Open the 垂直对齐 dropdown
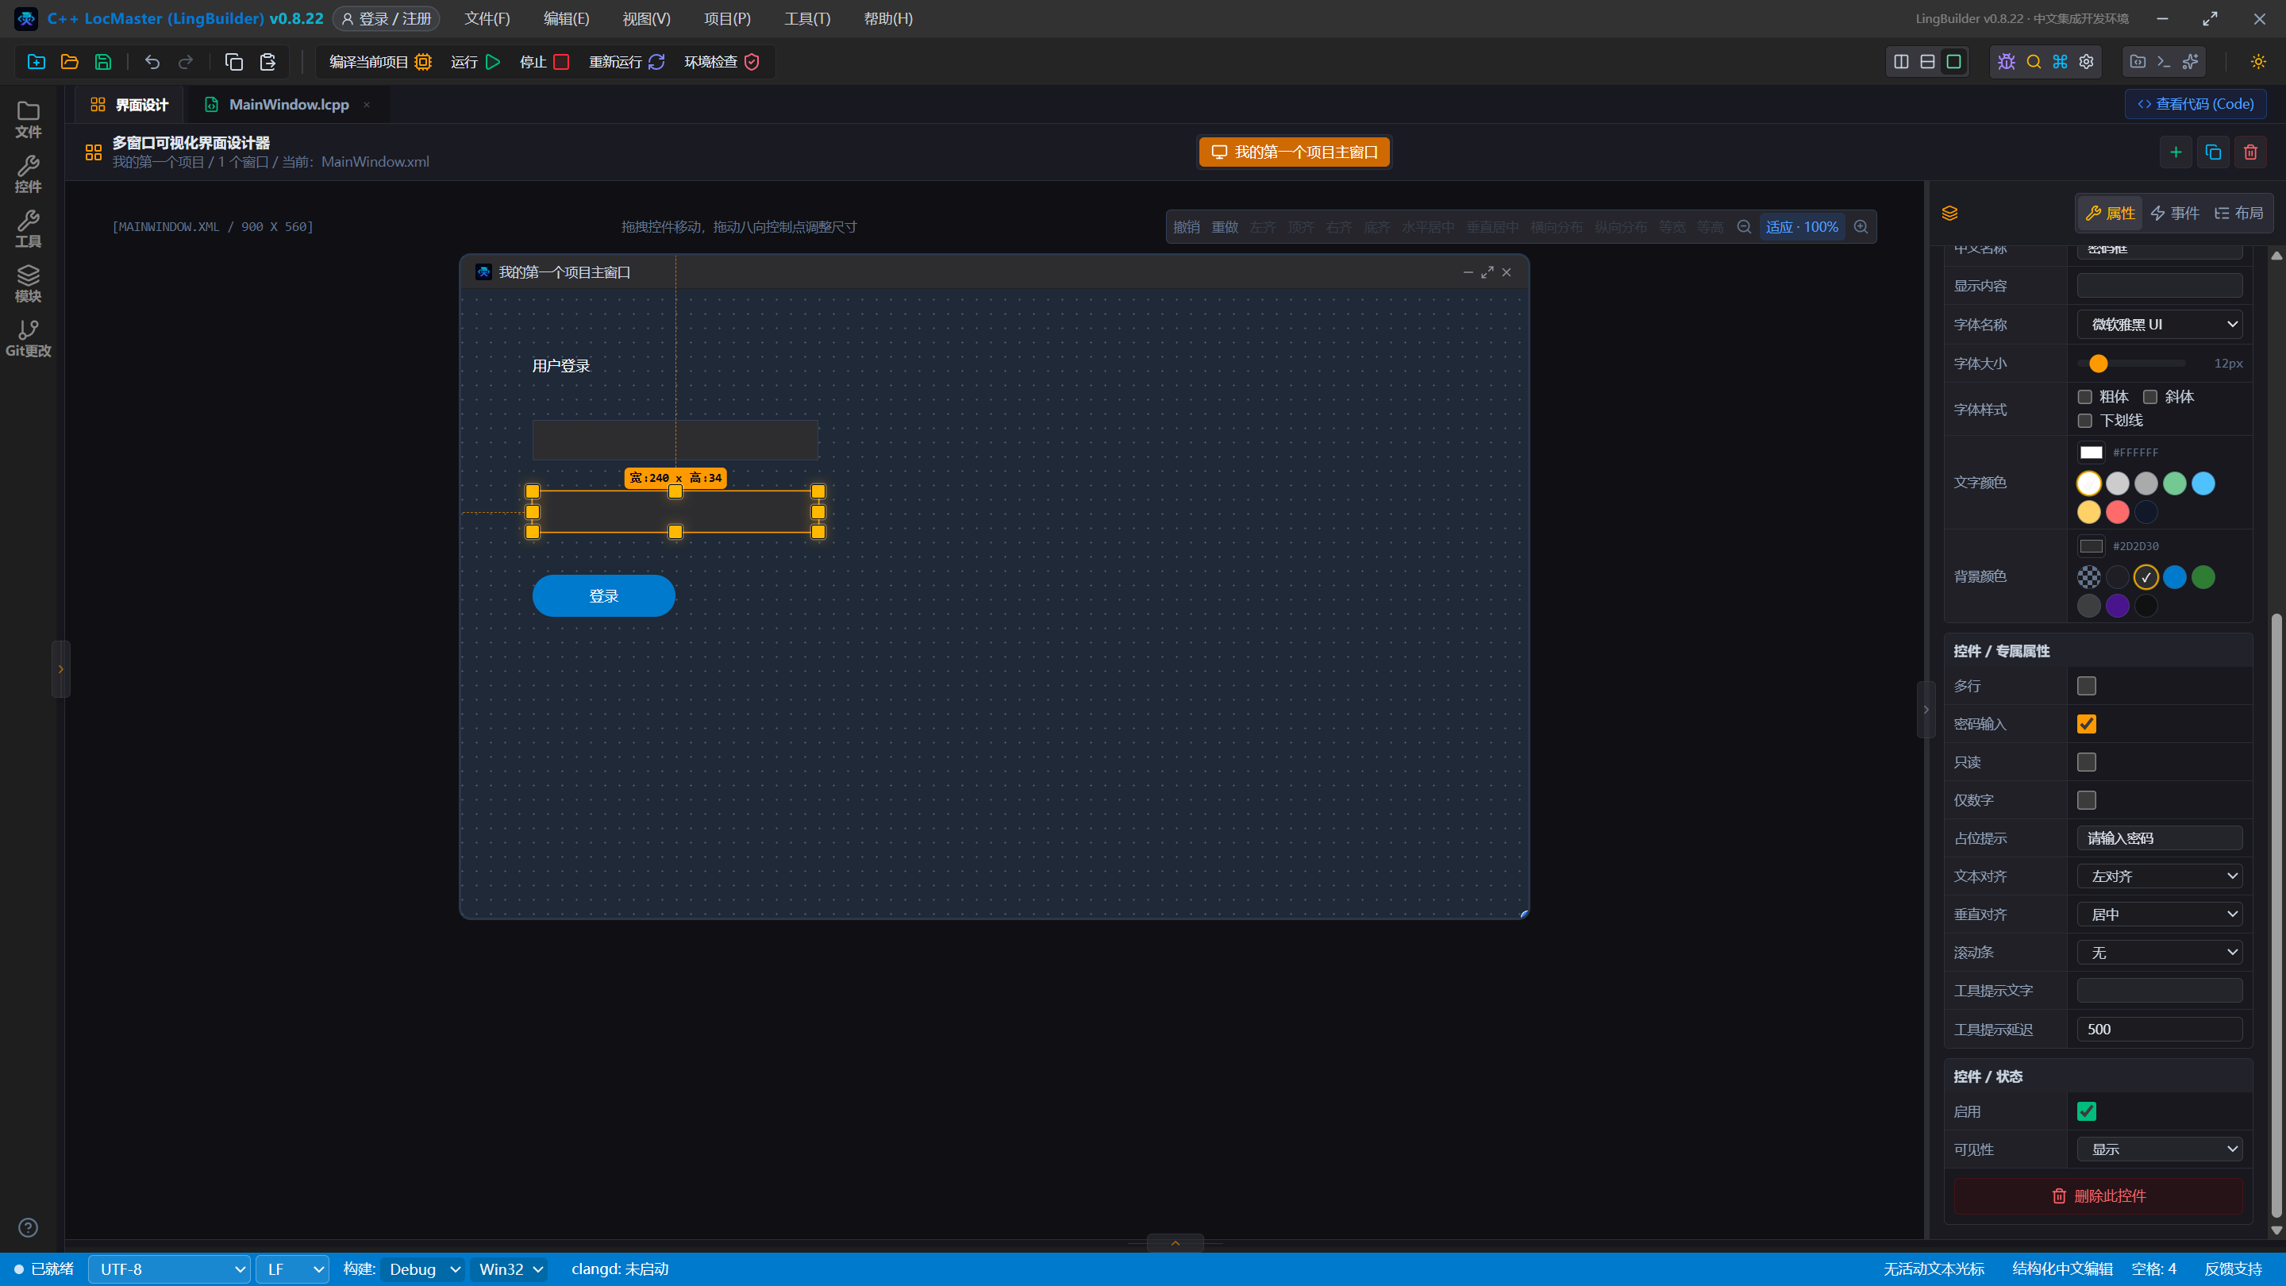The image size is (2286, 1286). point(2160,914)
